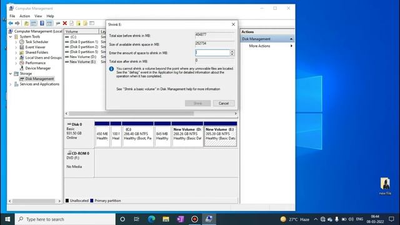Collapse the Storage tree node
The height and width of the screenshot is (225, 400).
click(x=11, y=74)
